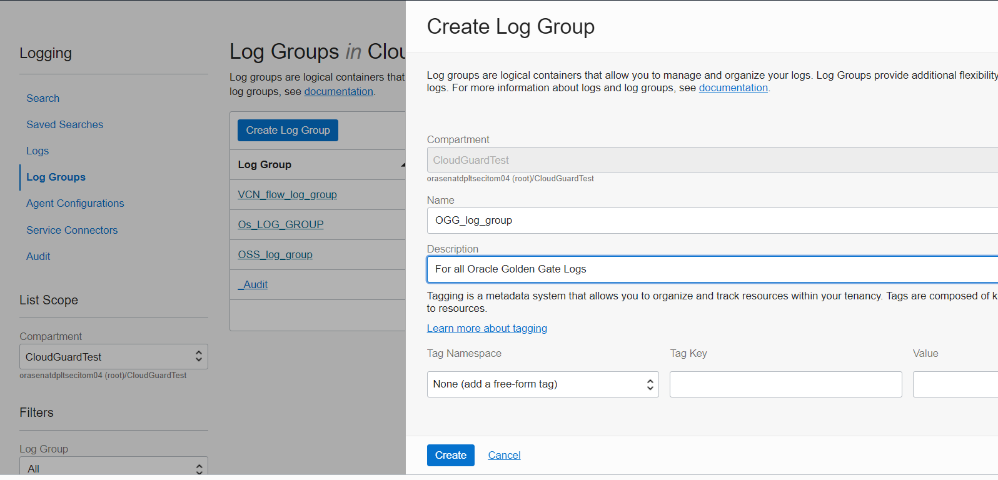Viewport: 998px width, 480px height.
Task: Expand the Log Group filter dropdown
Action: tap(114, 467)
